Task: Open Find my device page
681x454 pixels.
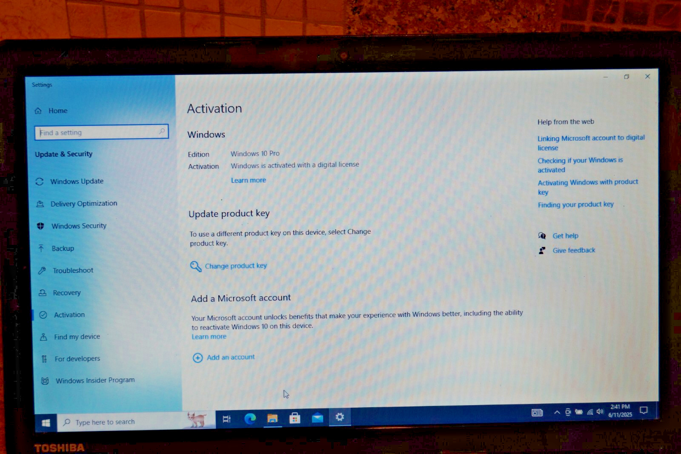Action: (x=70, y=337)
